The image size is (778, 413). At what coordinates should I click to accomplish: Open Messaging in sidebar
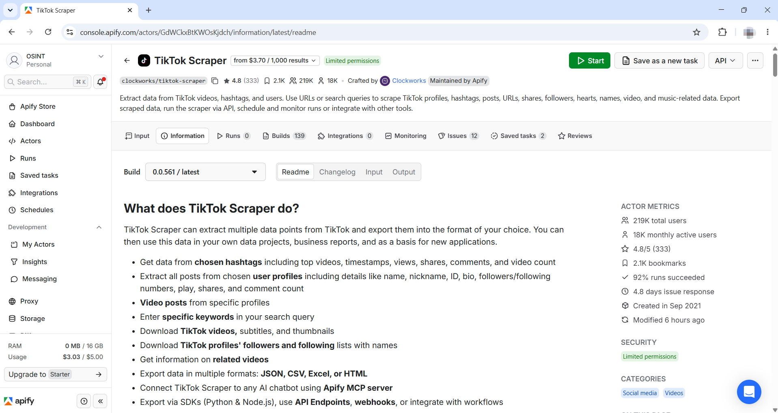pyautogui.click(x=56, y=279)
